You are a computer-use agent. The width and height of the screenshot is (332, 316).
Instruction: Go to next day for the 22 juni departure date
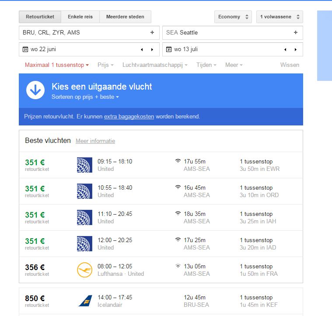tap(152, 49)
